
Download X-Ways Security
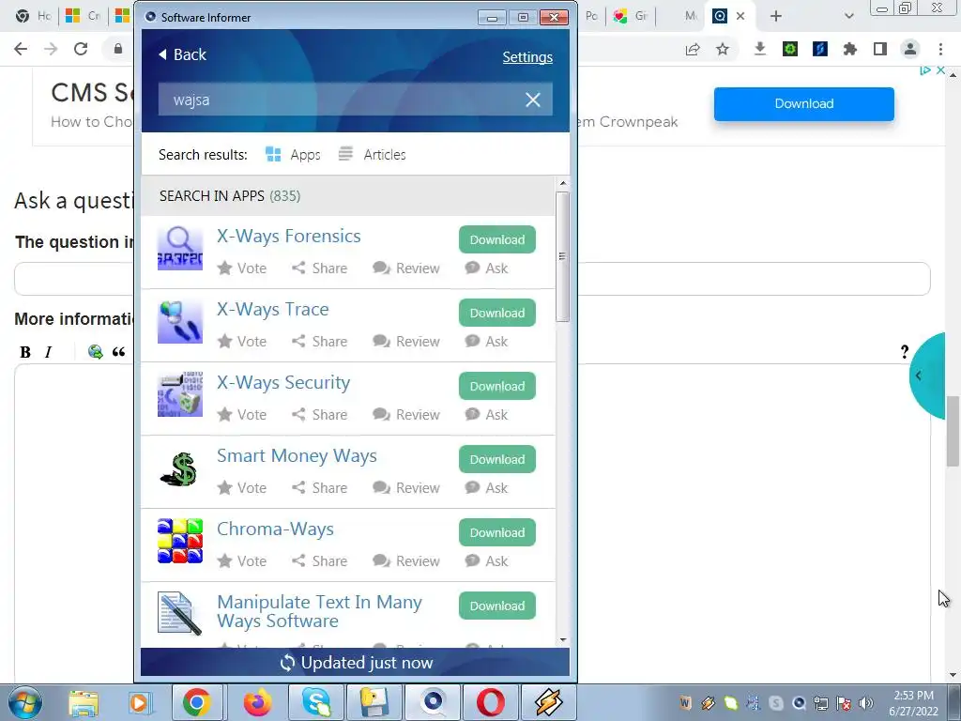[497, 386]
